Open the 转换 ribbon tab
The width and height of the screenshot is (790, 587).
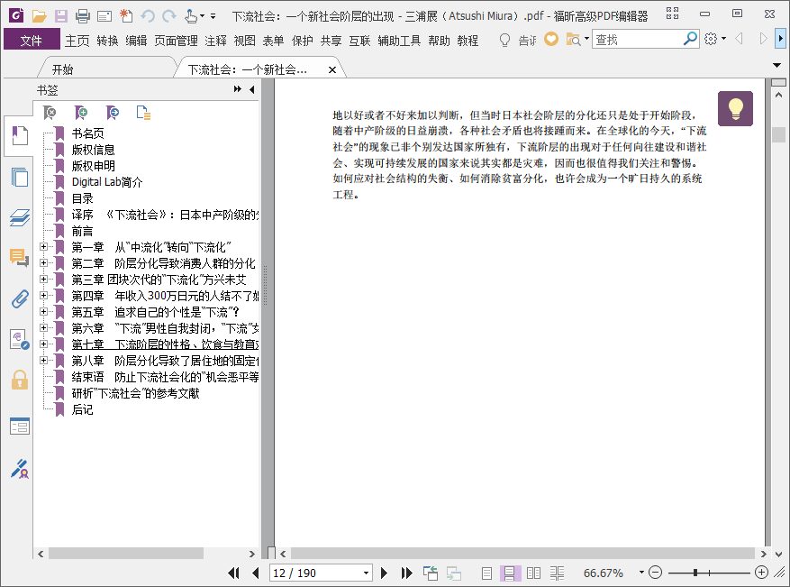[x=107, y=41]
